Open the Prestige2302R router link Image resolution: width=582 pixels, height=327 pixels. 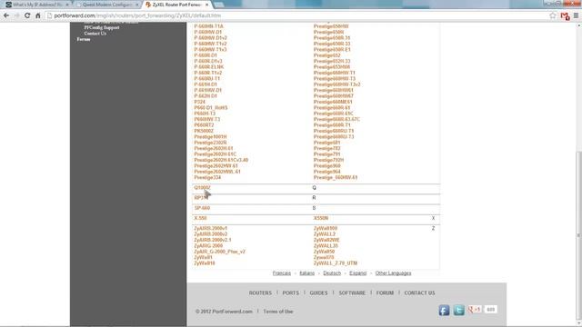(210, 143)
